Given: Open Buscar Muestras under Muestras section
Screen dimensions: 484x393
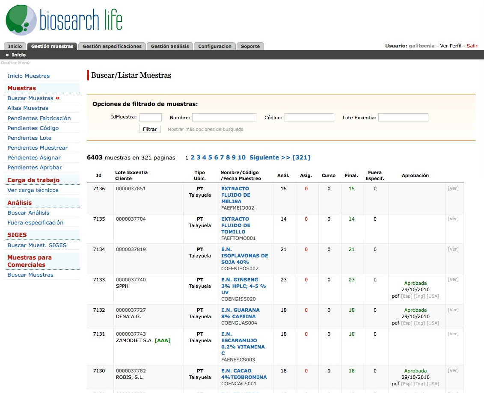Looking at the screenshot, I should tap(30, 98).
